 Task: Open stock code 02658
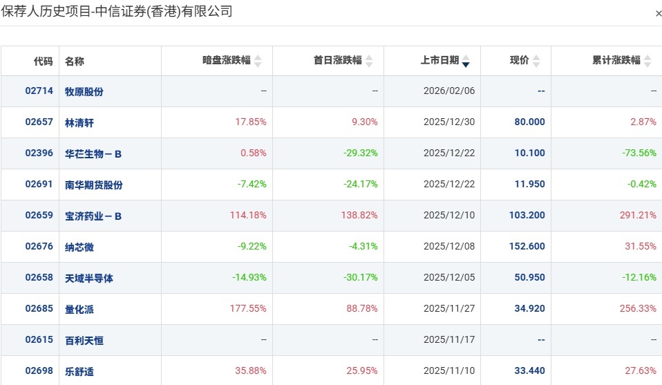pos(39,278)
